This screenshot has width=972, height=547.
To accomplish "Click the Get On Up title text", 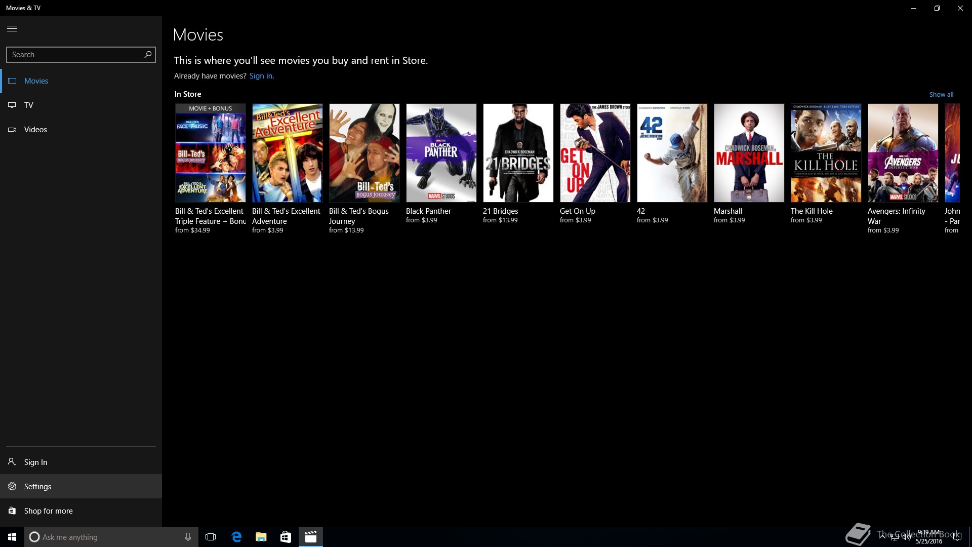I will point(578,211).
